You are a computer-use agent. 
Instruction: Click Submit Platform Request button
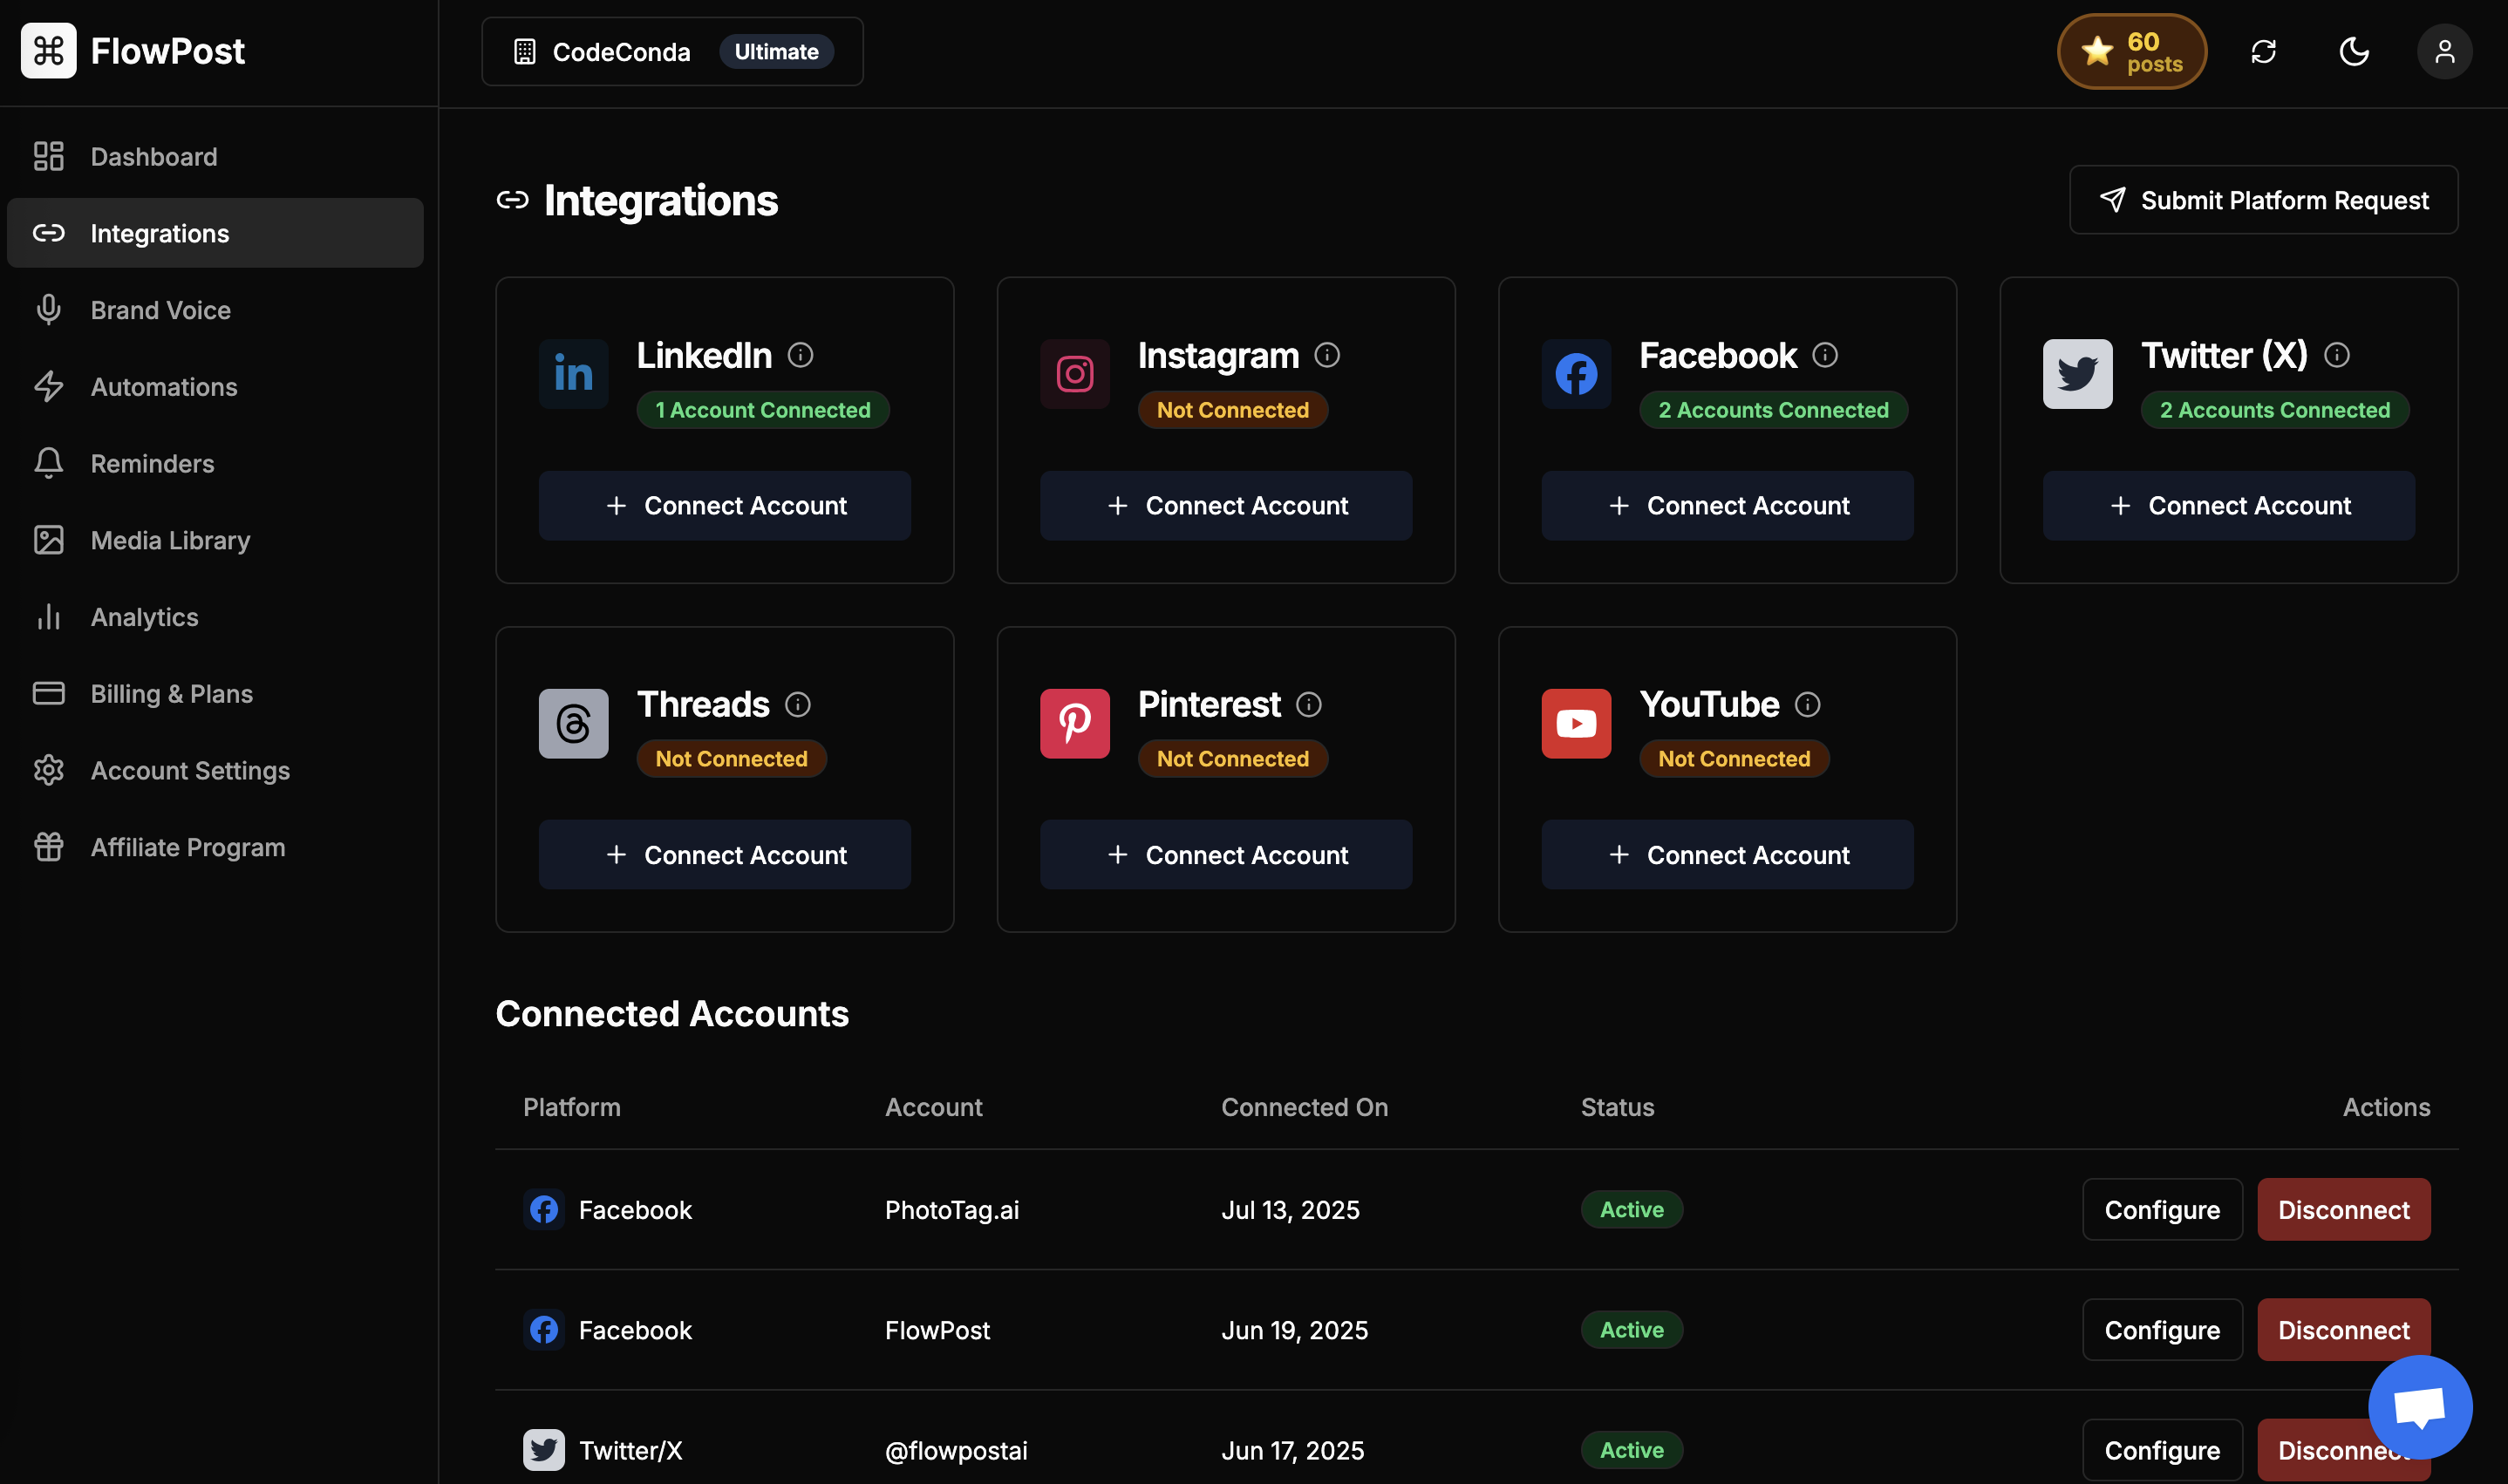[2263, 200]
